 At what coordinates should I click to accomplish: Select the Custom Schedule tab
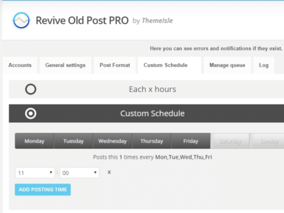(169, 65)
